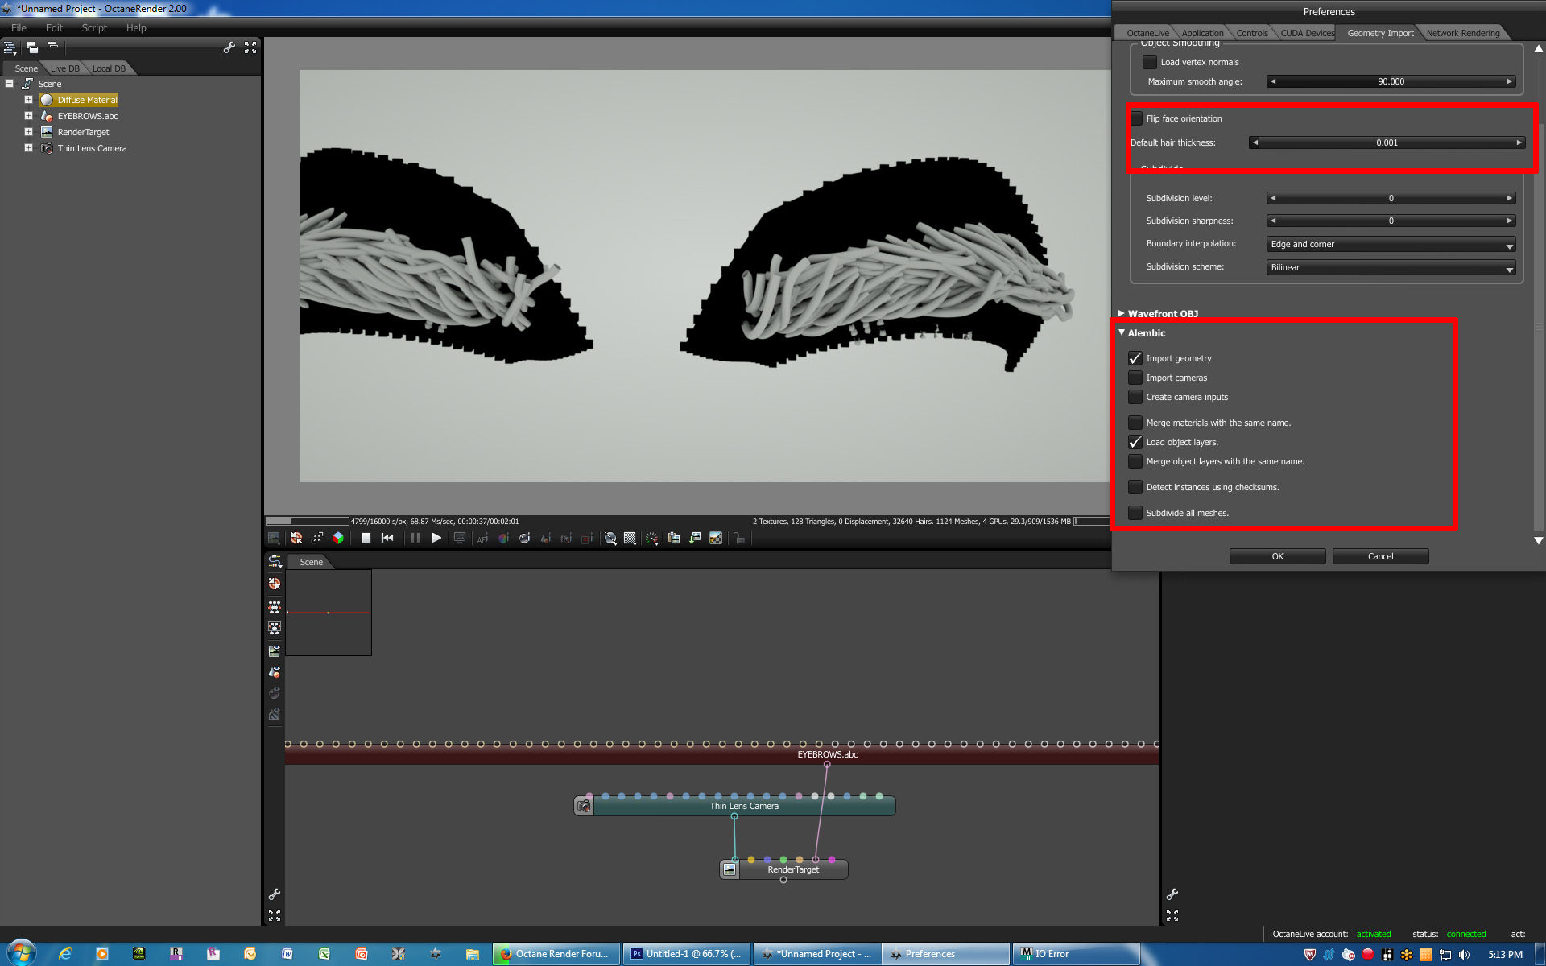Expand the Wavefront OBJ section
The height and width of the screenshot is (966, 1546).
1121,313
